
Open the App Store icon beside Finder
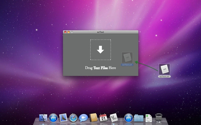pyautogui.click(x=53, y=118)
